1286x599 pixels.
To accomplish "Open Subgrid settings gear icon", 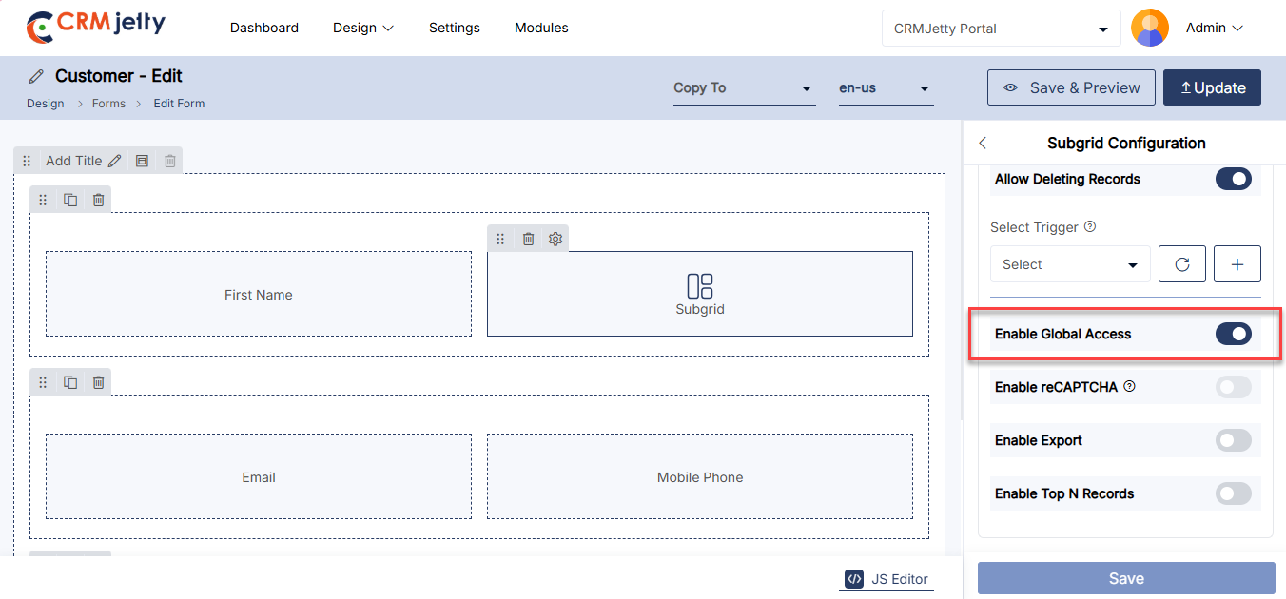I will pyautogui.click(x=555, y=239).
